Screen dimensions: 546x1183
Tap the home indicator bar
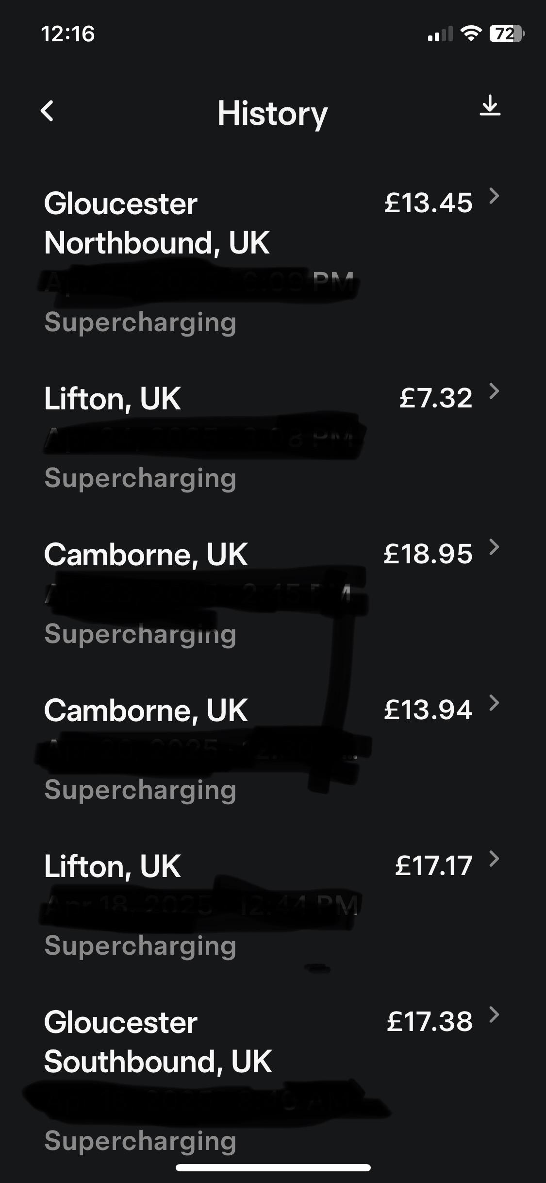[273, 1167]
